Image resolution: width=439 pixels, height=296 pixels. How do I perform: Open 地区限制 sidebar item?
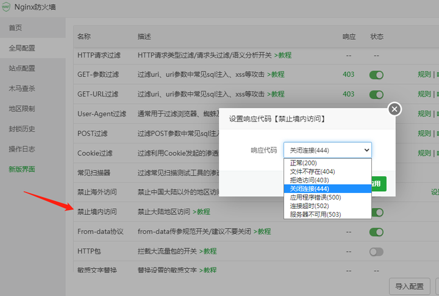tap(22, 109)
